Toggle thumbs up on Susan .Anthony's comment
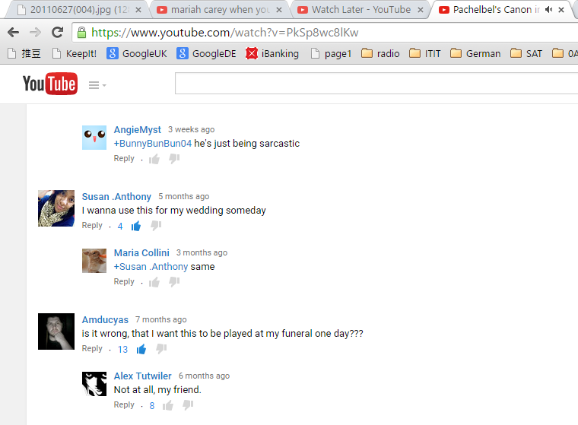This screenshot has height=425, width=578. [x=136, y=226]
